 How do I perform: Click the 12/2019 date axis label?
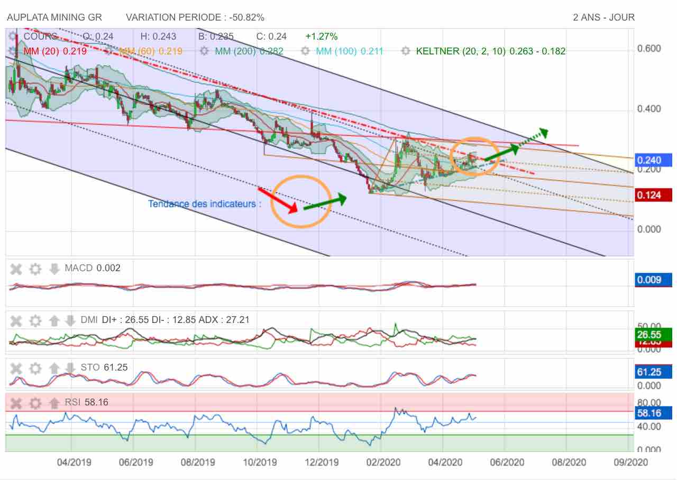click(321, 462)
